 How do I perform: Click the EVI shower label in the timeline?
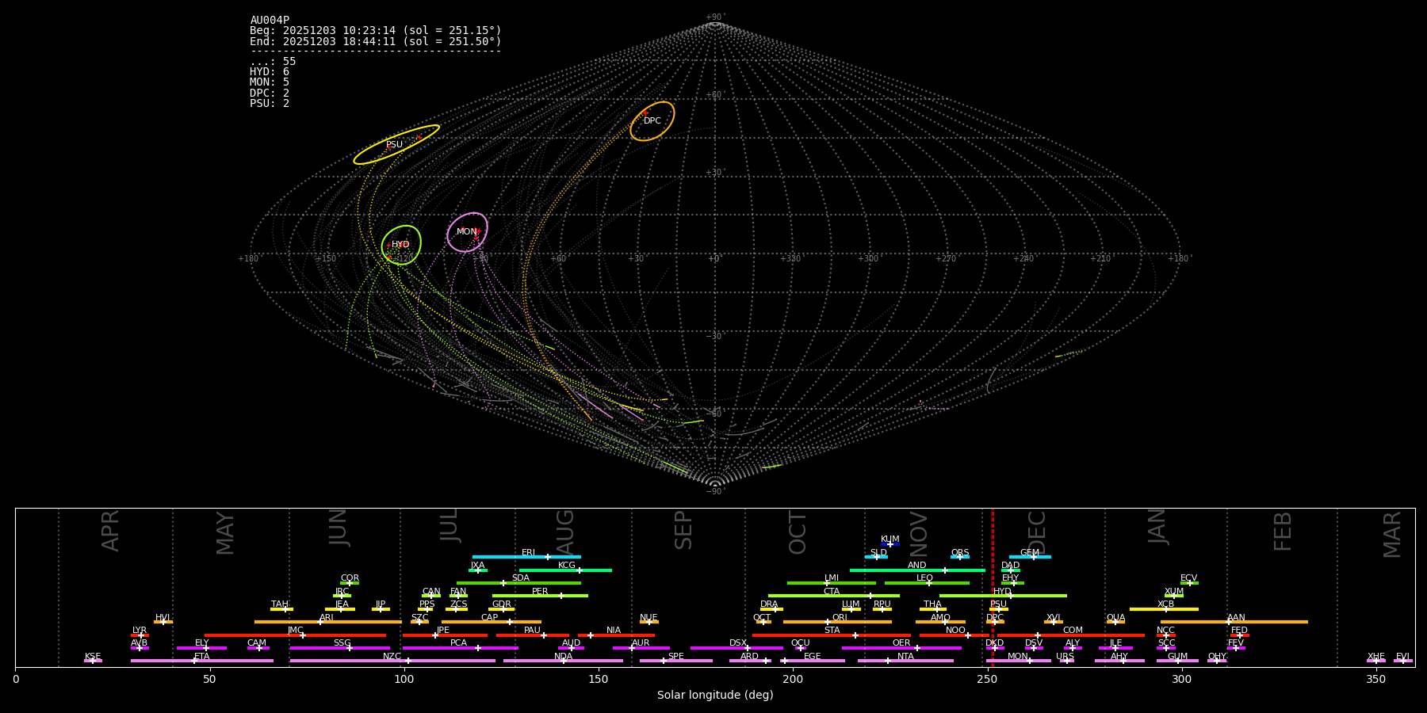[x=1402, y=657]
